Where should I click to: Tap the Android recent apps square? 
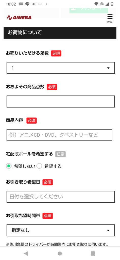coord(93,253)
